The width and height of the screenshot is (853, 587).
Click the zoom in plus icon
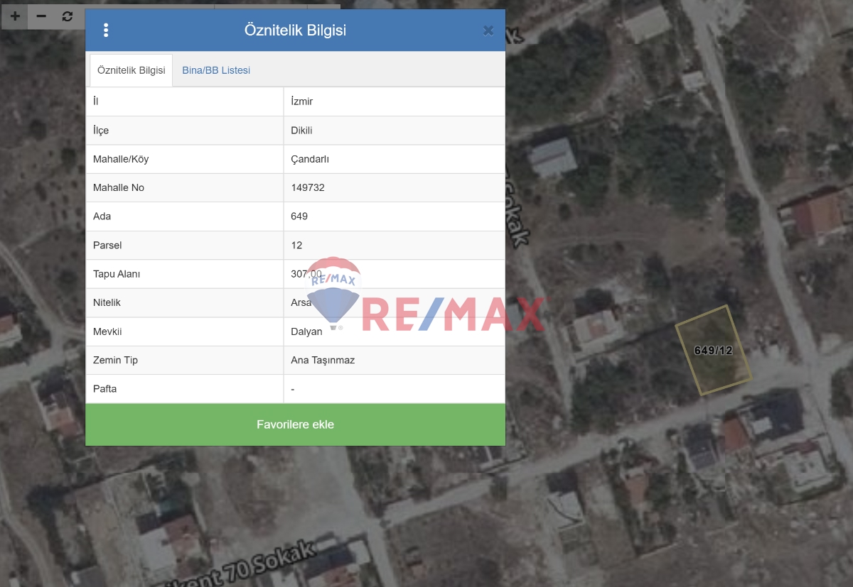[x=14, y=16]
